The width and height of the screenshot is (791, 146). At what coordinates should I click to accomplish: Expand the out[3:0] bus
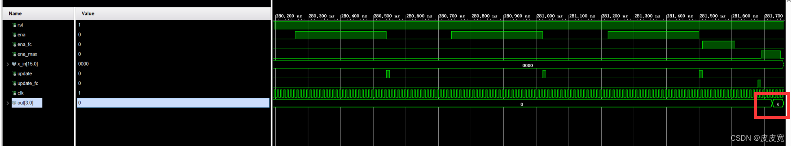(x=8, y=103)
